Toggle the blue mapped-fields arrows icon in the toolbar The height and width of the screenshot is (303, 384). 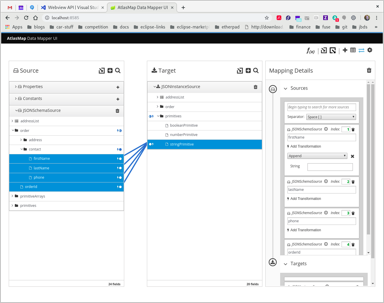click(361, 50)
